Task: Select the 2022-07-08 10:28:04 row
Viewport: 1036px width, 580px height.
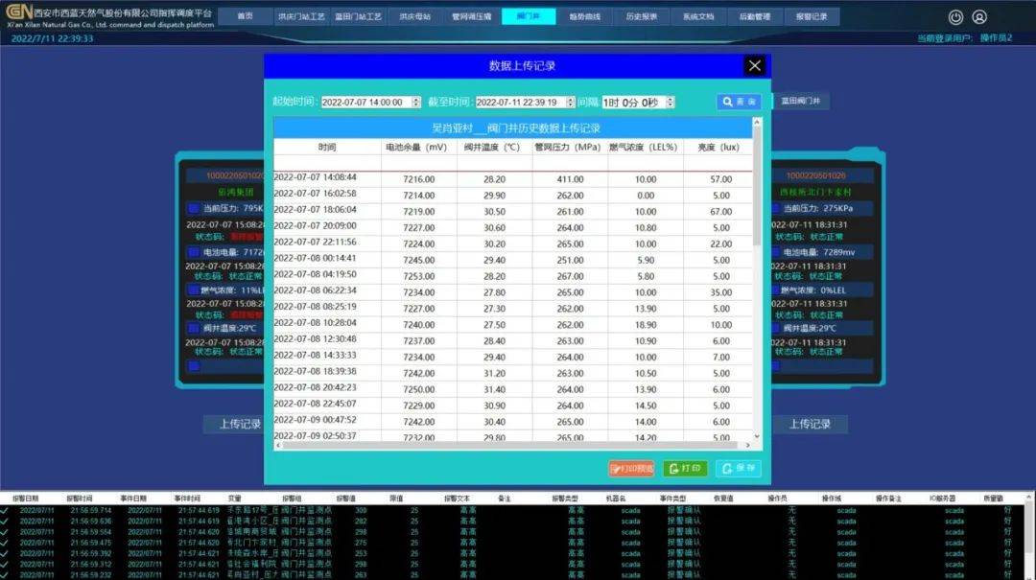Action: tap(512, 324)
